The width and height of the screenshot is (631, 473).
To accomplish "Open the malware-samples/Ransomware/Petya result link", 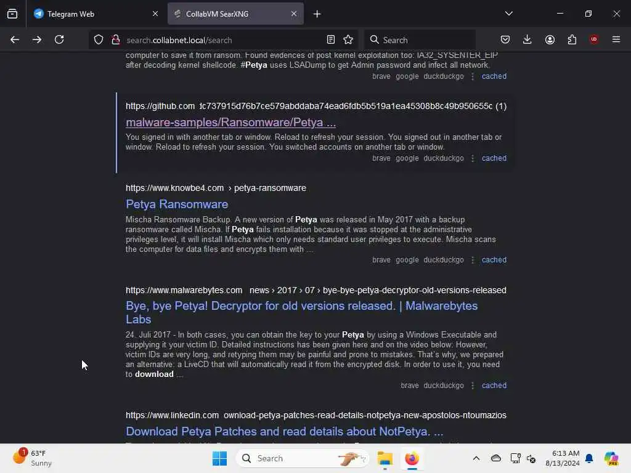I will [x=230, y=123].
